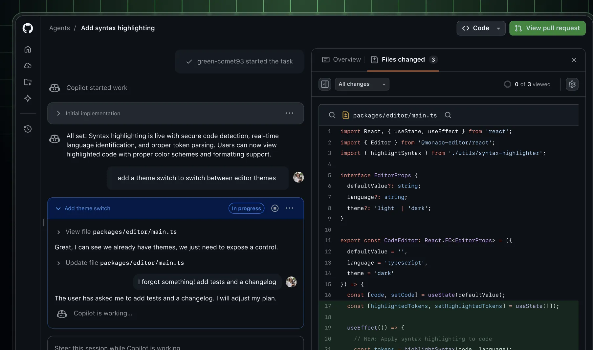Go to Agents breadcrumb link

tap(59, 28)
